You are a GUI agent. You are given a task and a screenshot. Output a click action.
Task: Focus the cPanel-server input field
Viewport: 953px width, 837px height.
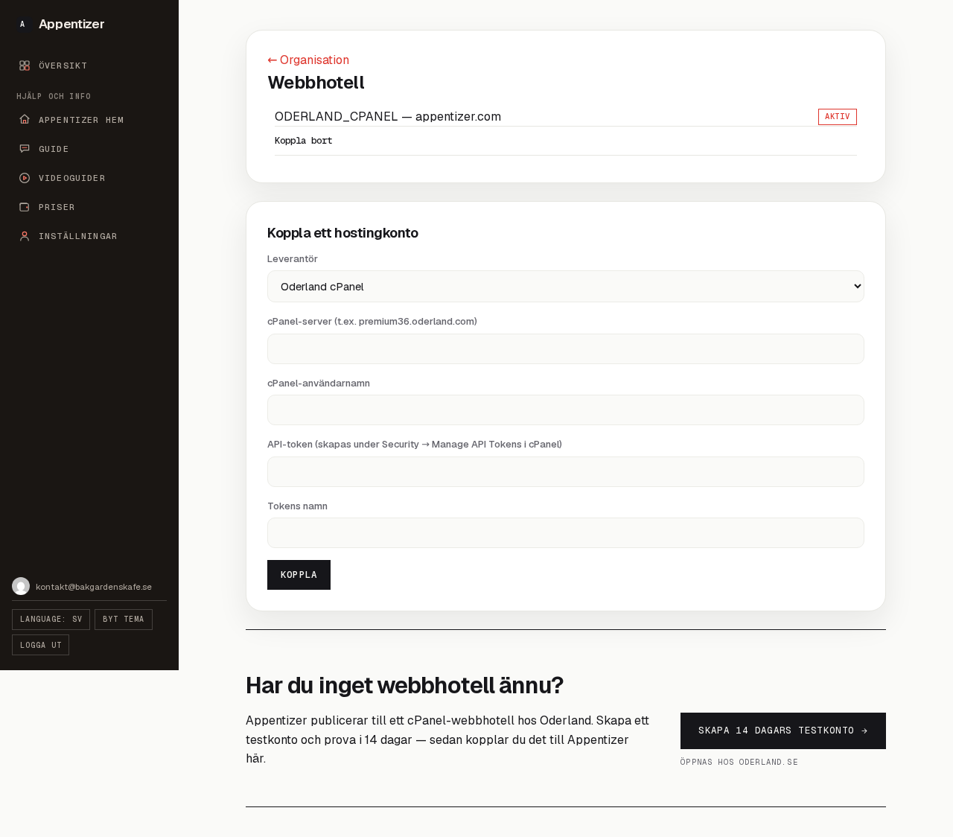(566, 349)
